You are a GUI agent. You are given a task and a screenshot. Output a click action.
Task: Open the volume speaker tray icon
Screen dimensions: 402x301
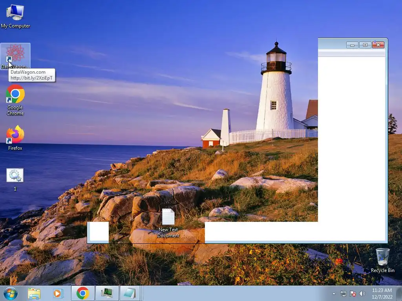362,294
